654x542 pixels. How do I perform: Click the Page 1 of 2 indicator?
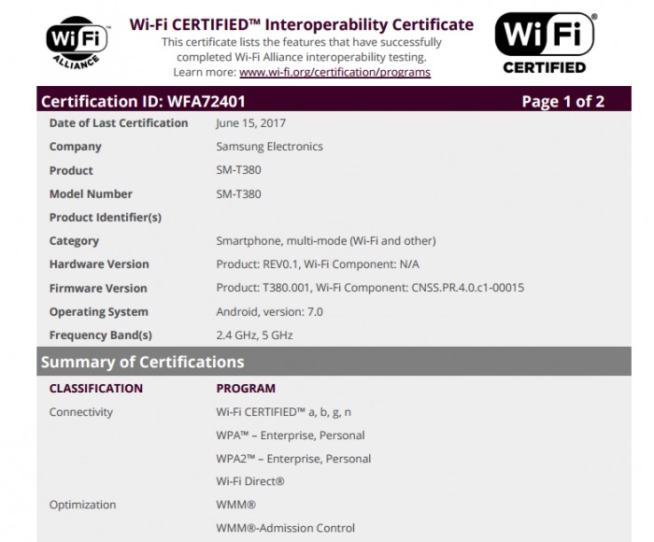(562, 101)
